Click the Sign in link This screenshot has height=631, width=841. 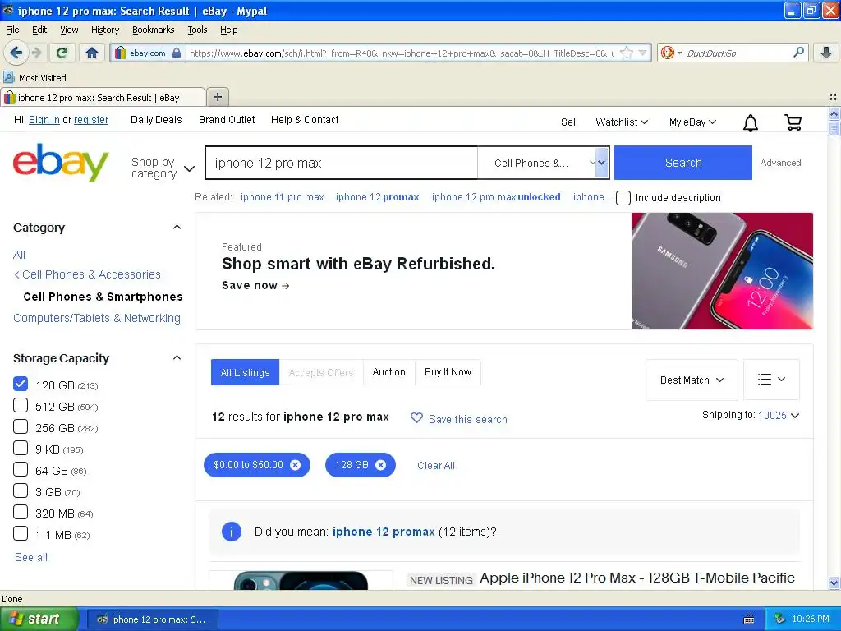pos(44,120)
